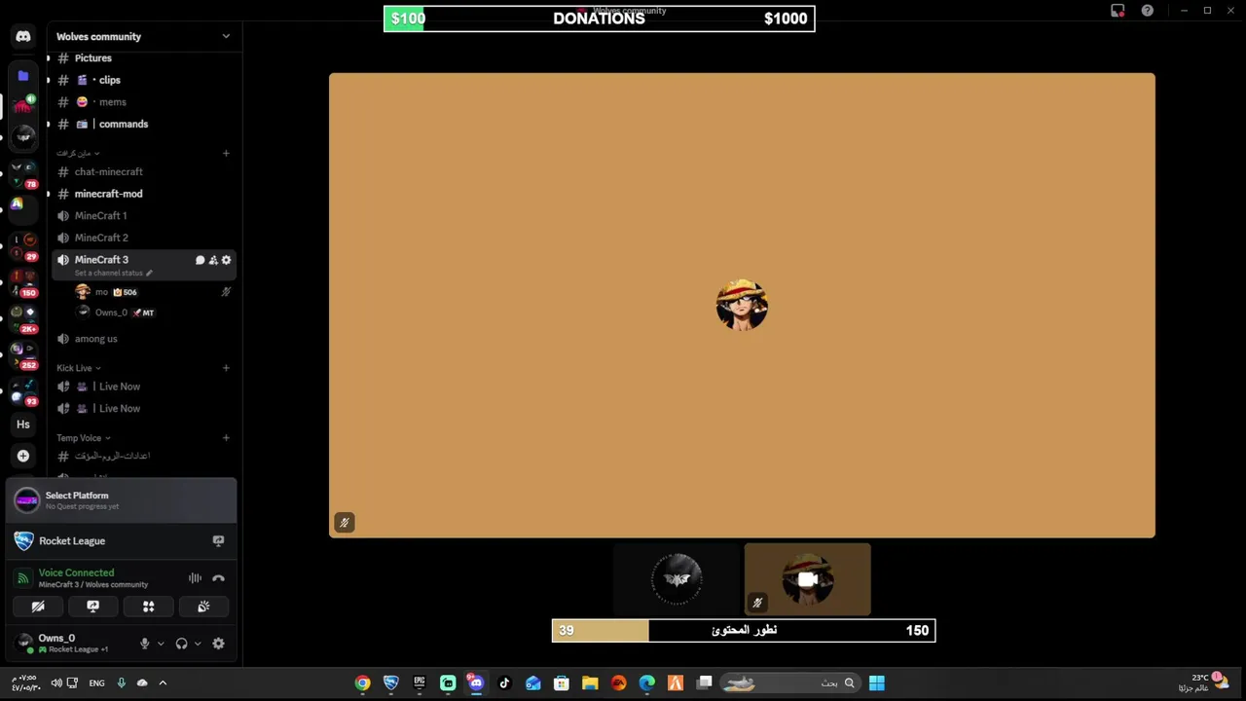Viewport: 1246px width, 701px height.
Task: Open the Activities launcher button
Action: [x=149, y=607]
